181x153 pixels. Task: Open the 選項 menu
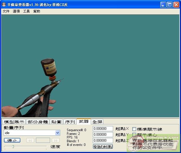tap(16, 11)
